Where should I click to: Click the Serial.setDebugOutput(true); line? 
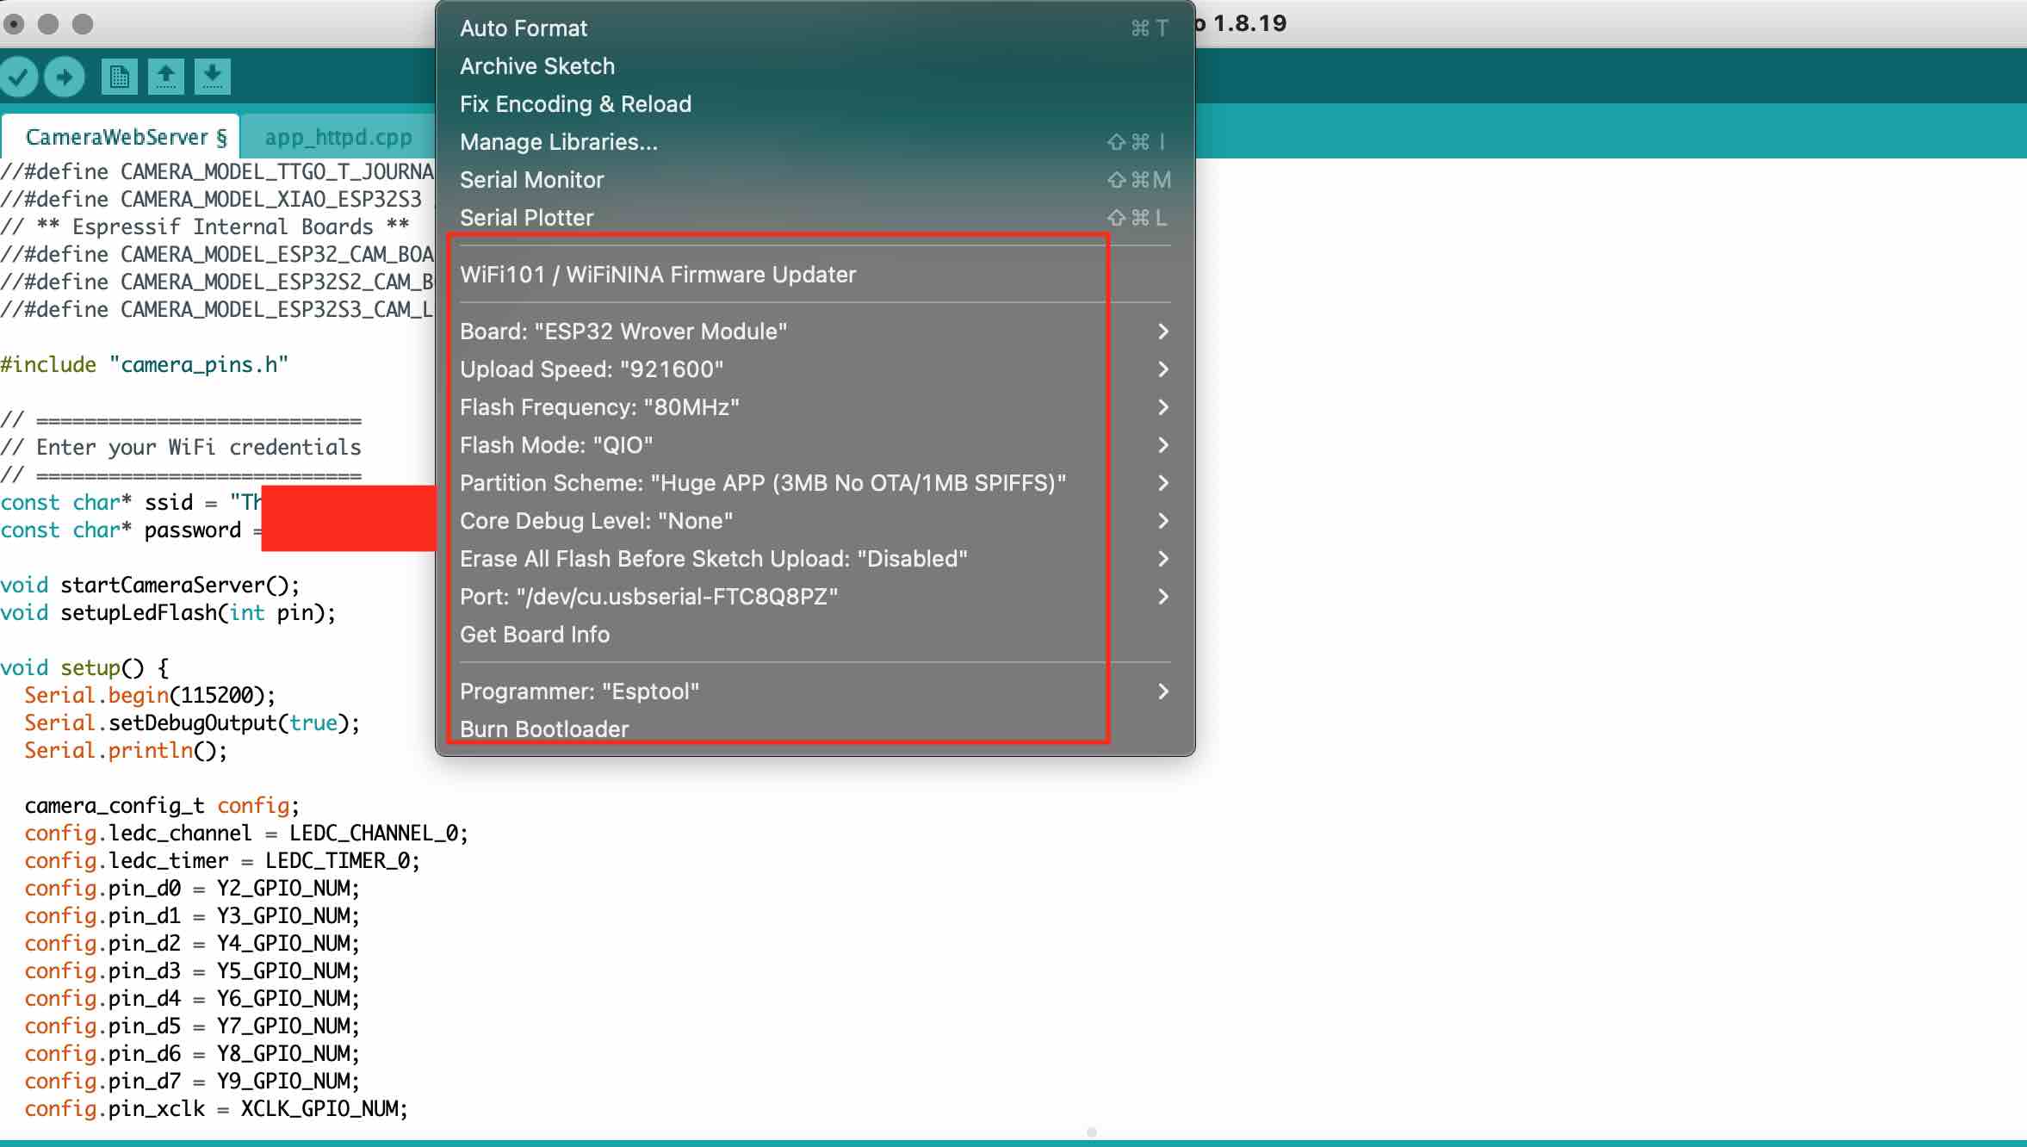click(x=192, y=722)
